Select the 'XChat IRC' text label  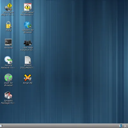pyautogui.click(x=28, y=83)
